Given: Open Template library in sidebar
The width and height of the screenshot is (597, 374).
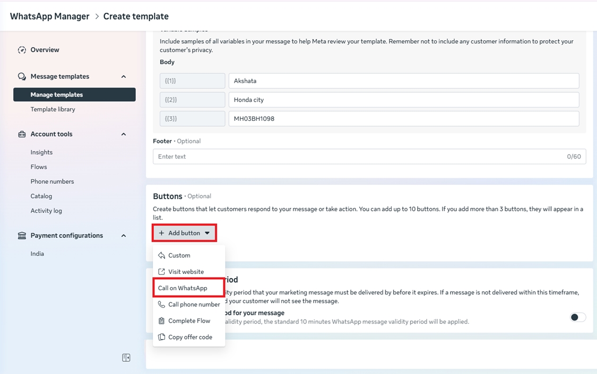Looking at the screenshot, I should tap(53, 110).
